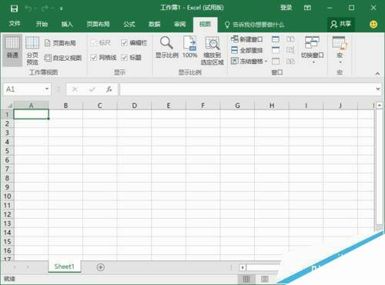Click inside the formula bar input
This screenshot has width=385, height=285.
pos(247,89)
